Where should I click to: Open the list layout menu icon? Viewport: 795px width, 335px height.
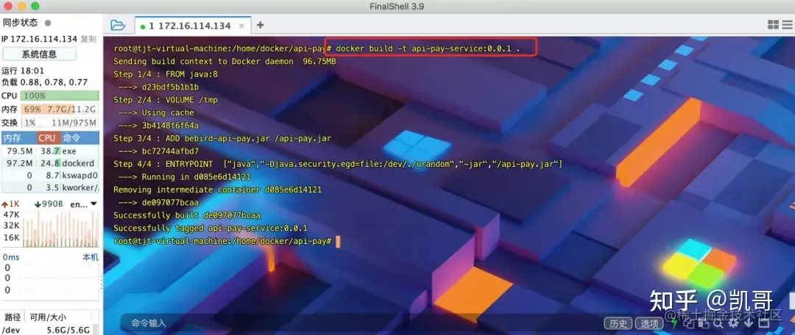tap(788, 25)
